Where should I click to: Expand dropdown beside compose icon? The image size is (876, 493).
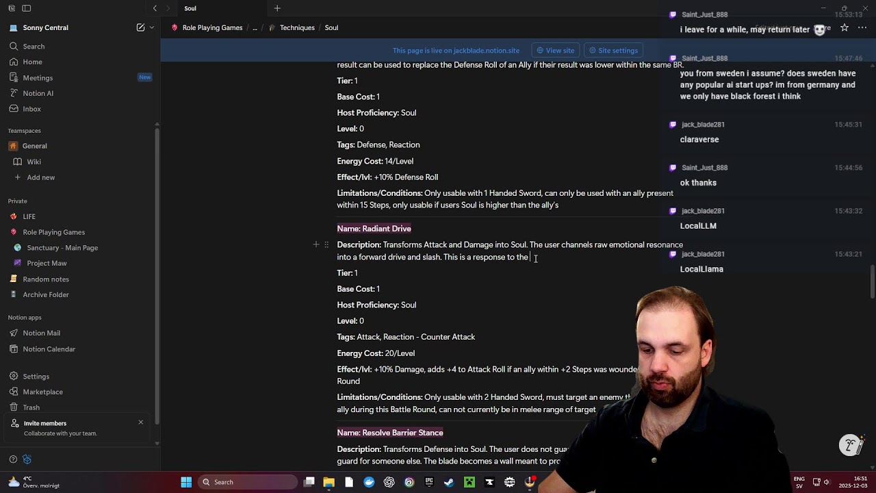(x=151, y=27)
